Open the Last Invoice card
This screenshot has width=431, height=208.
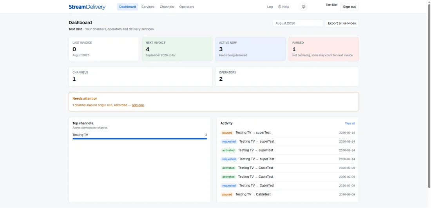pyautogui.click(x=103, y=49)
